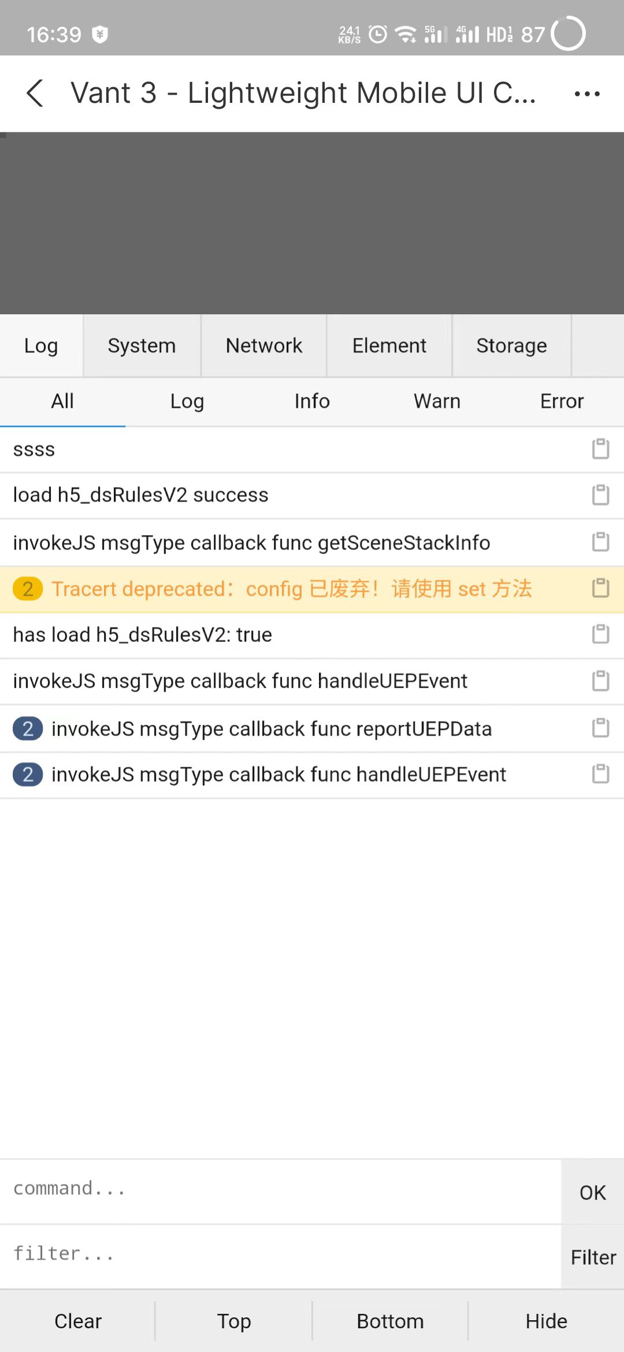Open the more options menu
The height and width of the screenshot is (1352, 624).
click(585, 93)
